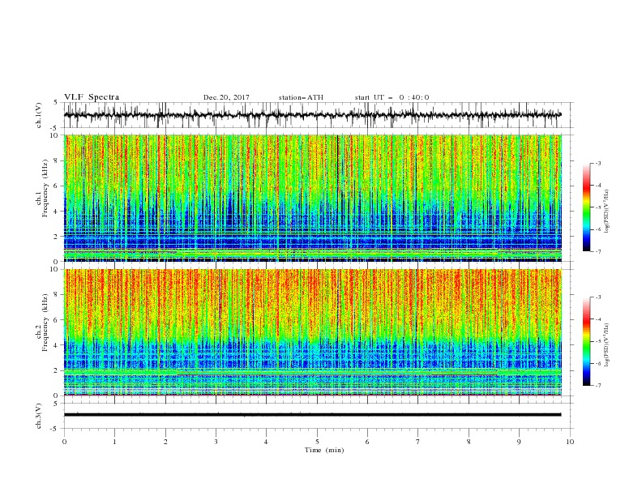642x496 pixels.
Task: Select the "ch.1(V)" waveform axis label
Action: [x=39, y=115]
